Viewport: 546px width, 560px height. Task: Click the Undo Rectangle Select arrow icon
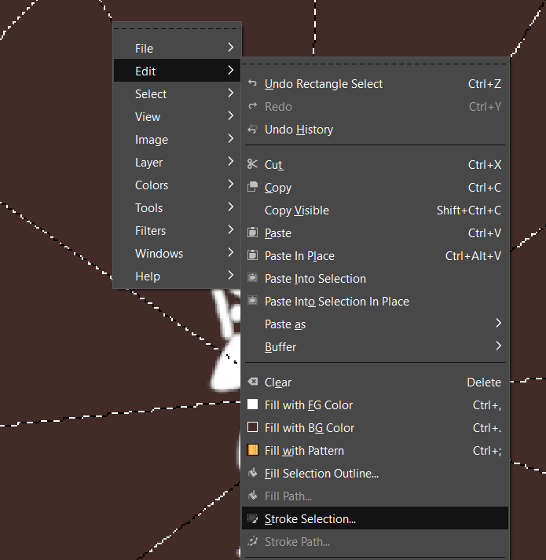click(x=252, y=84)
